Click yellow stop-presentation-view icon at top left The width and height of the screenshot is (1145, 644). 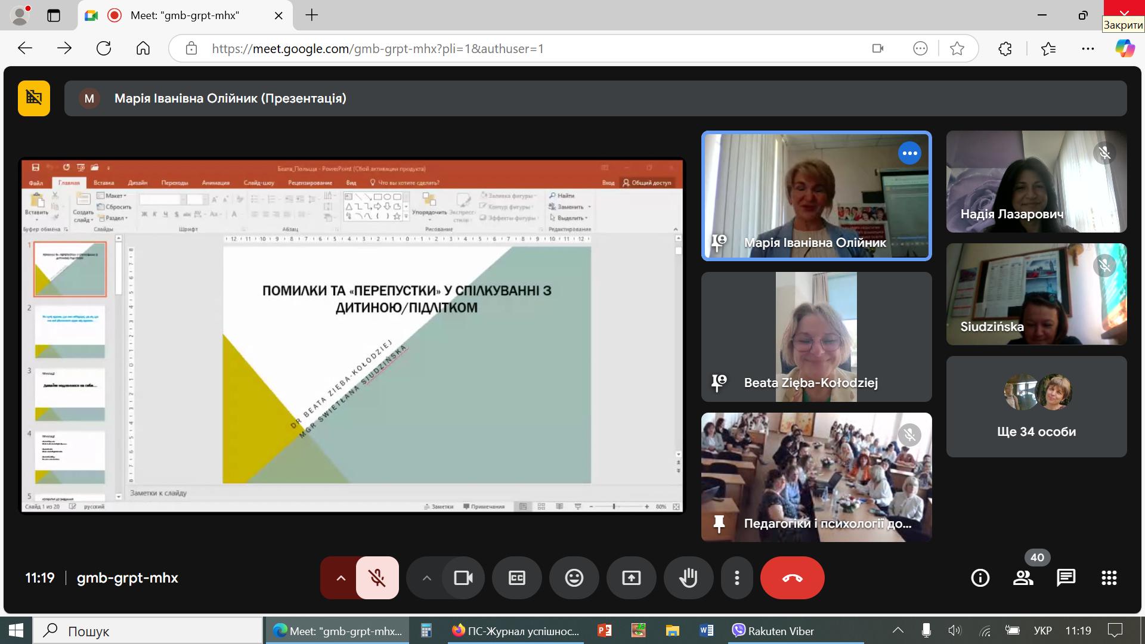pos(34,98)
